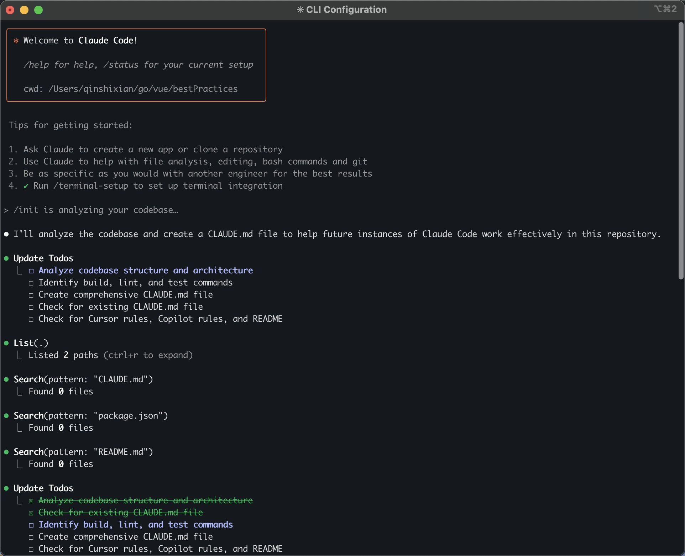685x556 pixels.
Task: Click the second Update Todos header
Action: [x=43, y=488]
